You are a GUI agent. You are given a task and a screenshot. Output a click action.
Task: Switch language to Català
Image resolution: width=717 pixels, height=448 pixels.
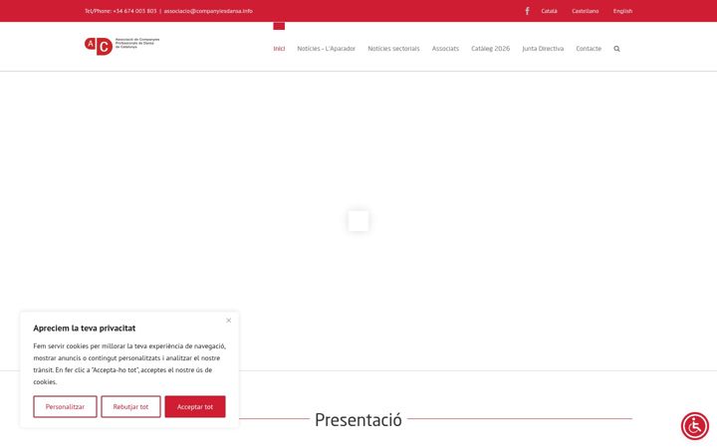pyautogui.click(x=549, y=11)
